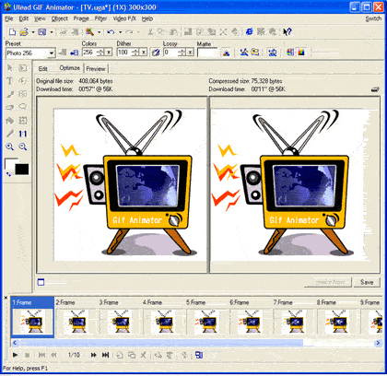Screen dimensions: 387x376
Task: Open the Video F/X menu
Action: (x=124, y=18)
